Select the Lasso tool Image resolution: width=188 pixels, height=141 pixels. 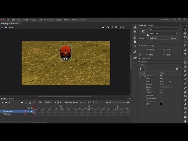(x=185, y=45)
